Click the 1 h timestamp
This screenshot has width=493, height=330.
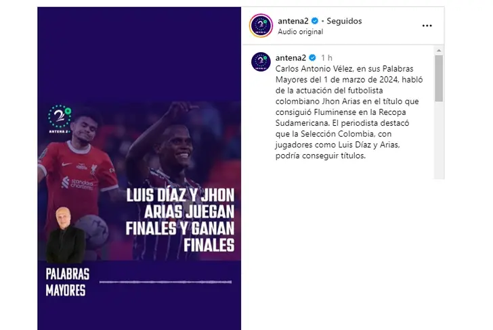(x=326, y=57)
